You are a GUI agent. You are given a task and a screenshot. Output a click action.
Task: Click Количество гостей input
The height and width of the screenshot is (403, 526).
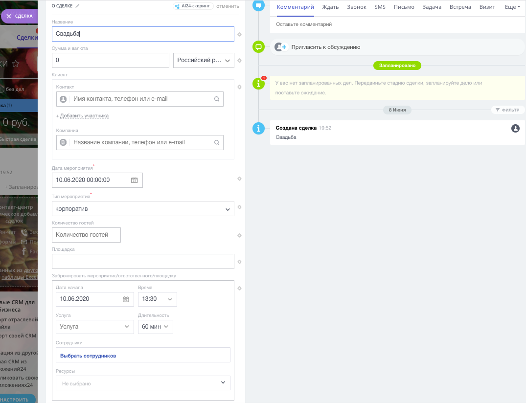(x=86, y=235)
